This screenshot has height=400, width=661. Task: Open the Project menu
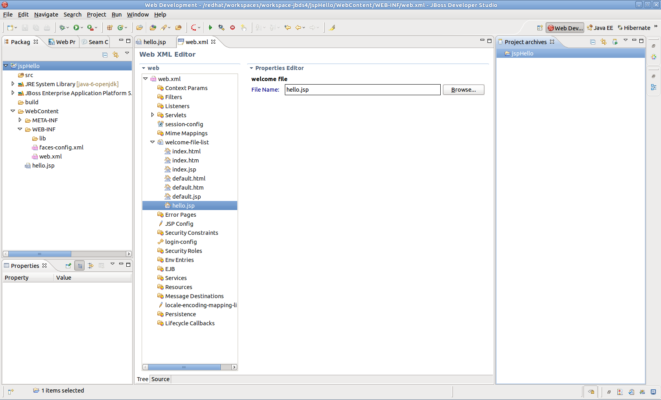tap(96, 15)
